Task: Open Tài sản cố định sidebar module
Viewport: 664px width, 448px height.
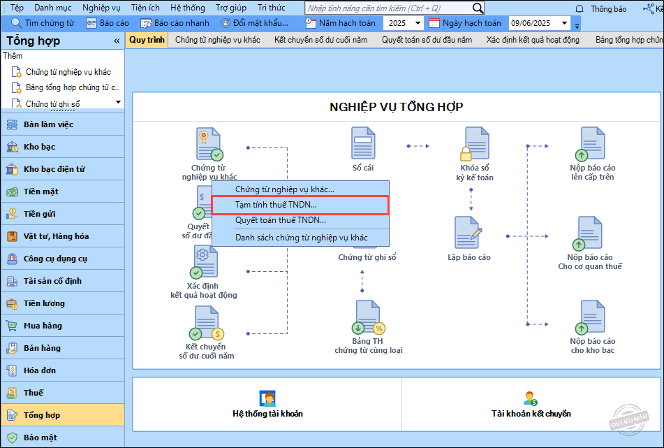Action: 63,281
